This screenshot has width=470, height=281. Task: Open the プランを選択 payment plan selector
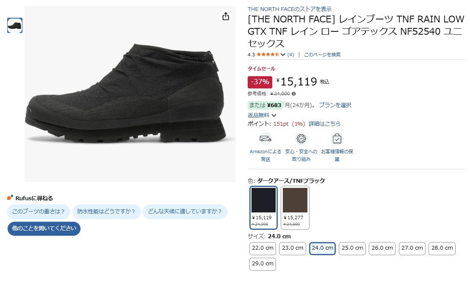coord(335,105)
